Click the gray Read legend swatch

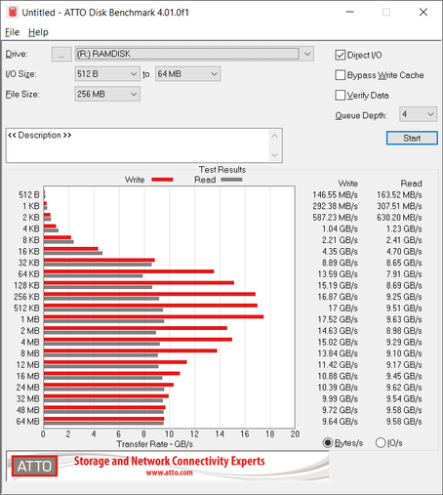click(x=231, y=180)
